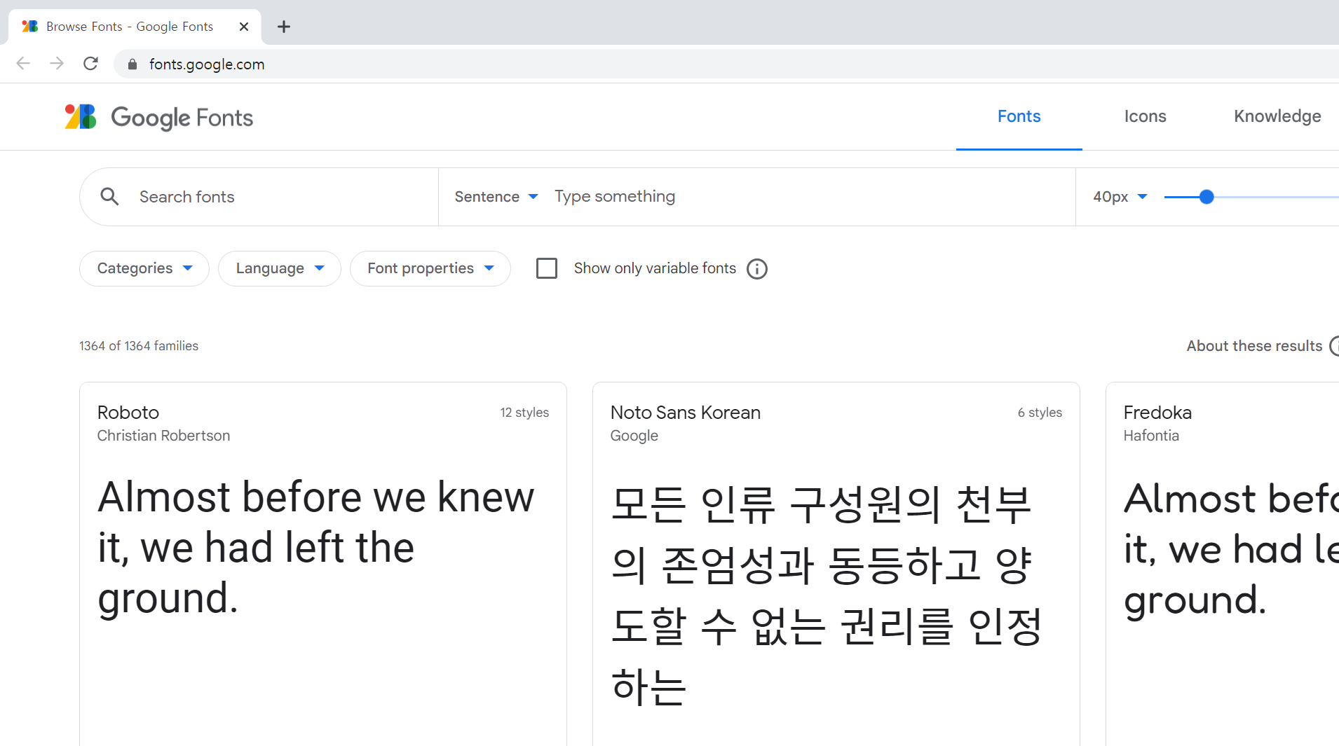Click the browser back arrow
Screen dimensions: 1339x746
[x=22, y=63]
